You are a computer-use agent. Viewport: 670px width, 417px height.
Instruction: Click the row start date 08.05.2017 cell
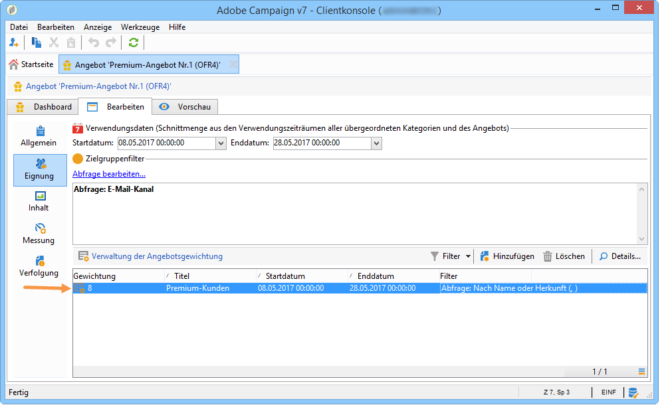click(291, 289)
